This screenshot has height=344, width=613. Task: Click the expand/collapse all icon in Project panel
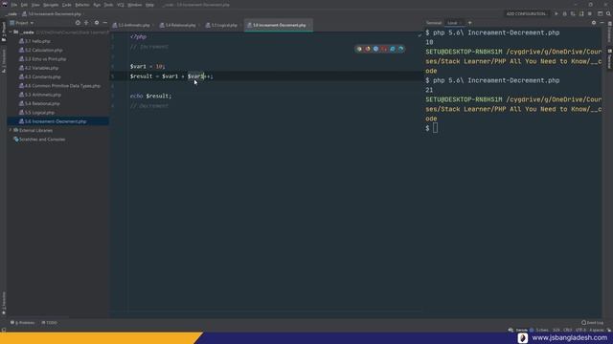tap(86, 23)
